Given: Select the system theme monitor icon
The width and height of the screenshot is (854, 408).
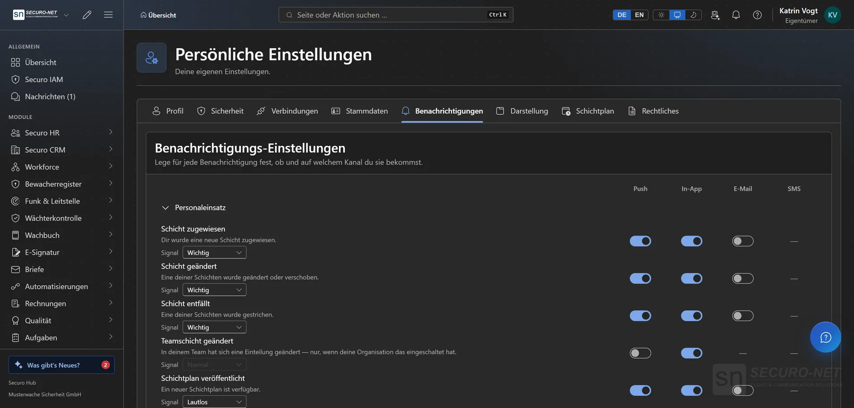Looking at the screenshot, I should click(x=677, y=15).
